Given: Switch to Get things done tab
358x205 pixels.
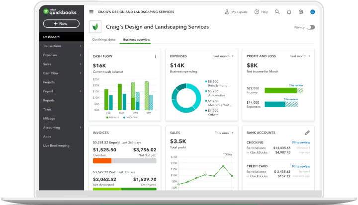Looking at the screenshot, I should click(x=104, y=40).
